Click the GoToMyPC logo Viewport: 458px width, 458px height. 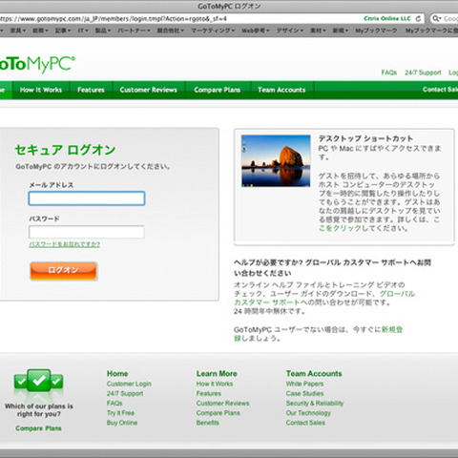pos(37,65)
